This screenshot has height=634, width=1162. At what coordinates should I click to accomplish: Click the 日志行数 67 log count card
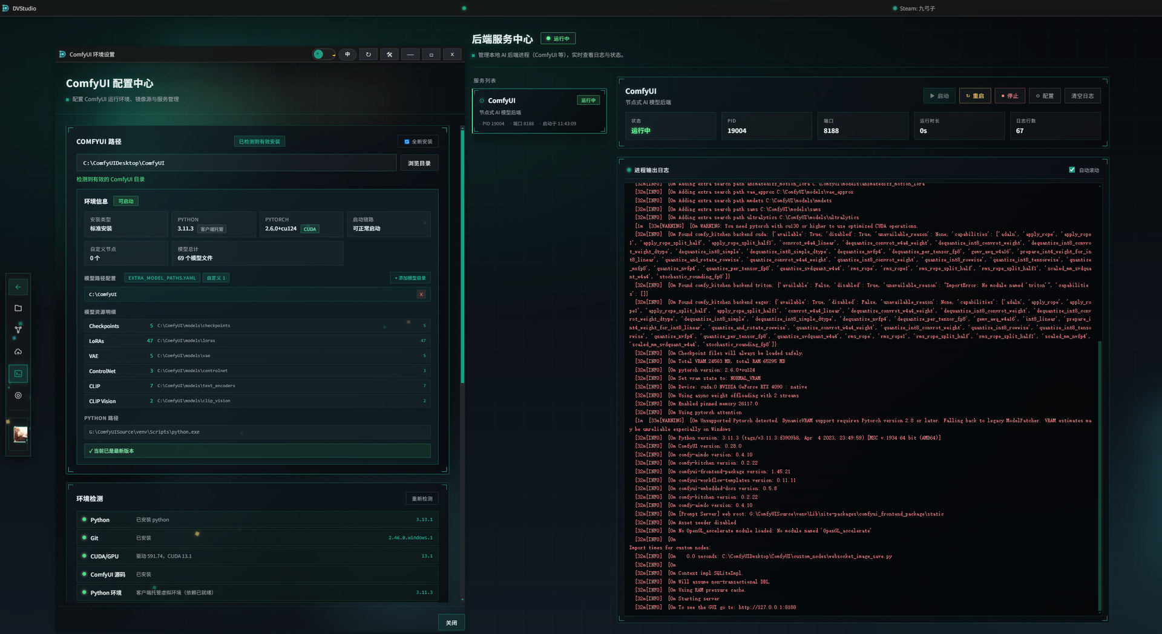[1055, 126]
